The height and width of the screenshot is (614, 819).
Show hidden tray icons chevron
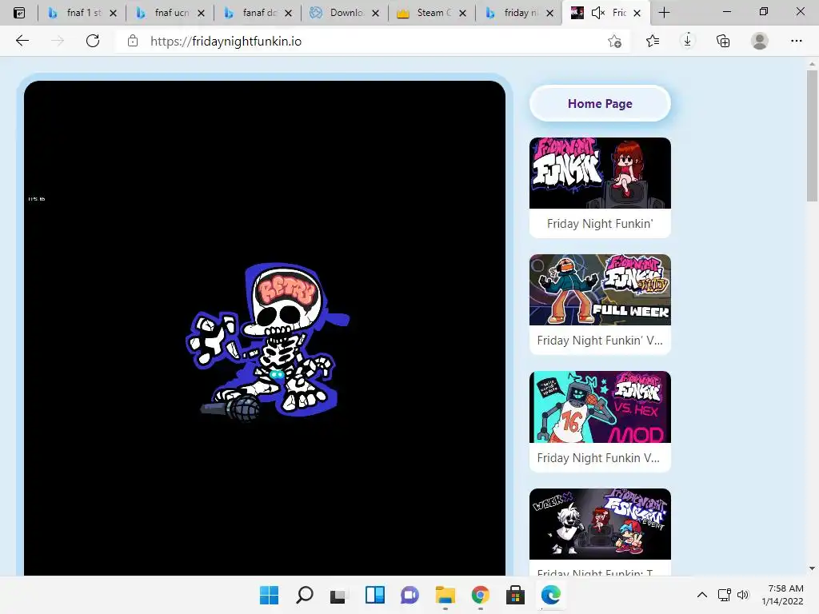click(702, 595)
